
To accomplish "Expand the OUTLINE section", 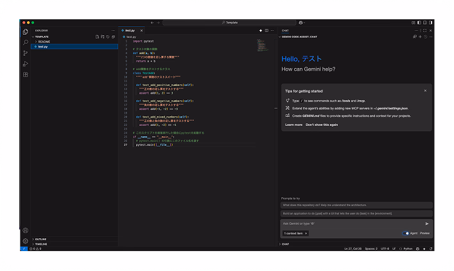I will pyautogui.click(x=40, y=239).
